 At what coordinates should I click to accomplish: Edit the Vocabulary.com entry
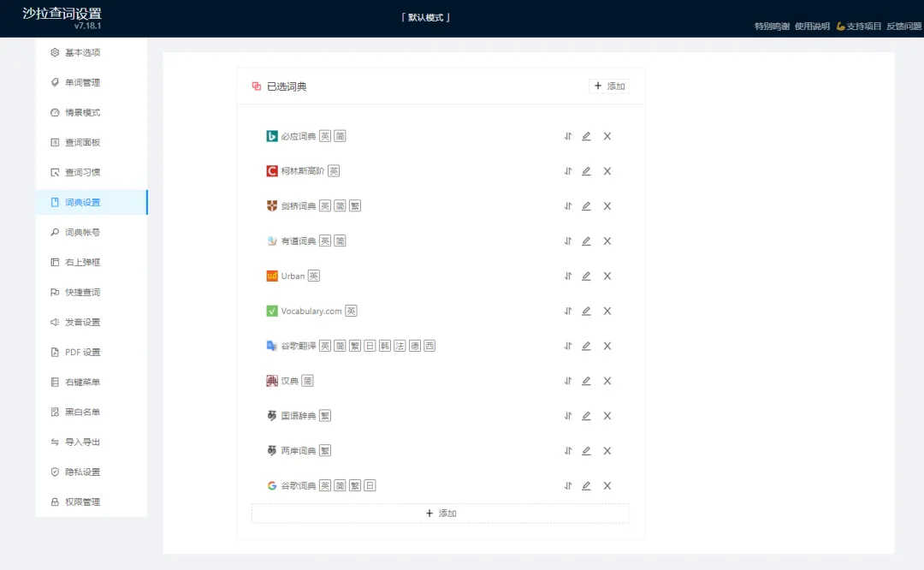point(586,311)
